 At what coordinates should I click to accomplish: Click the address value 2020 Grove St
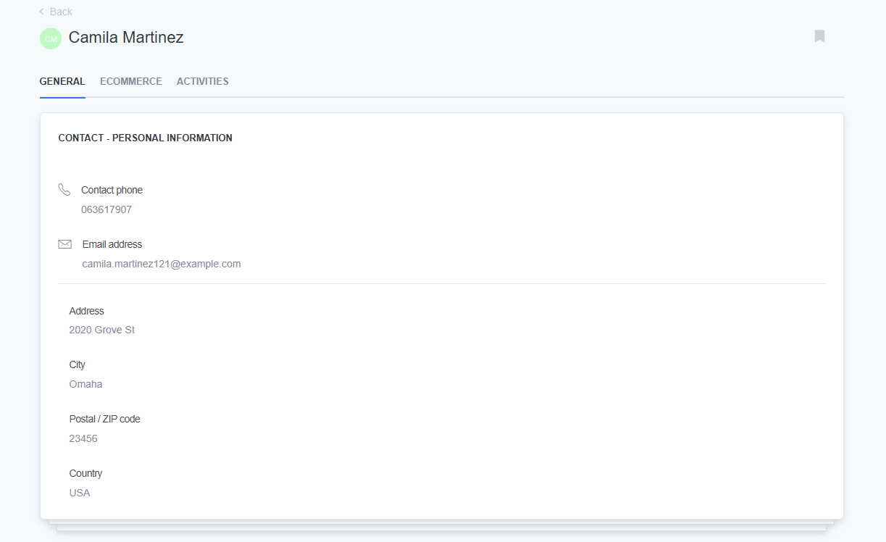click(102, 330)
